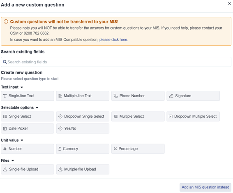Collapse the Files section arrow
This screenshot has width=233, height=193.
[x=13, y=160]
